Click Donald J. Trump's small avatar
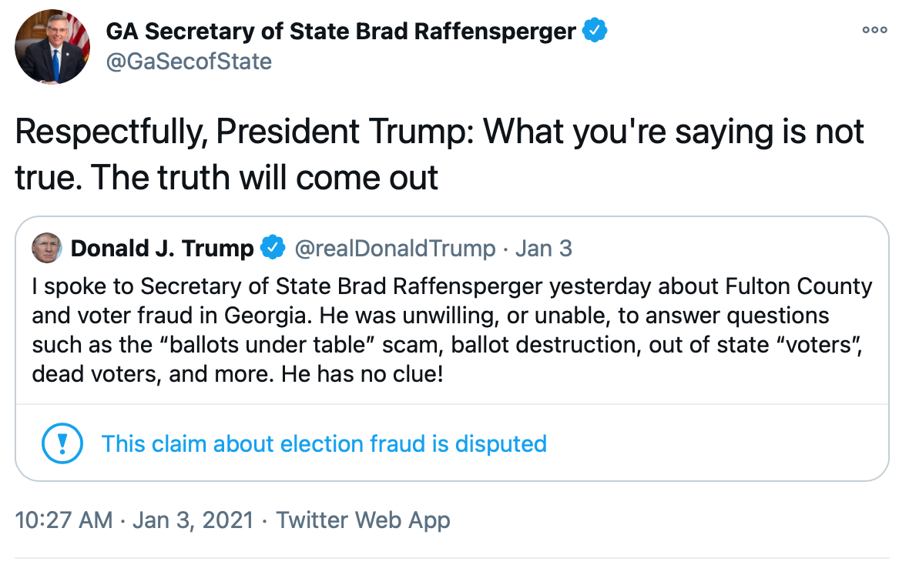 coord(47,248)
